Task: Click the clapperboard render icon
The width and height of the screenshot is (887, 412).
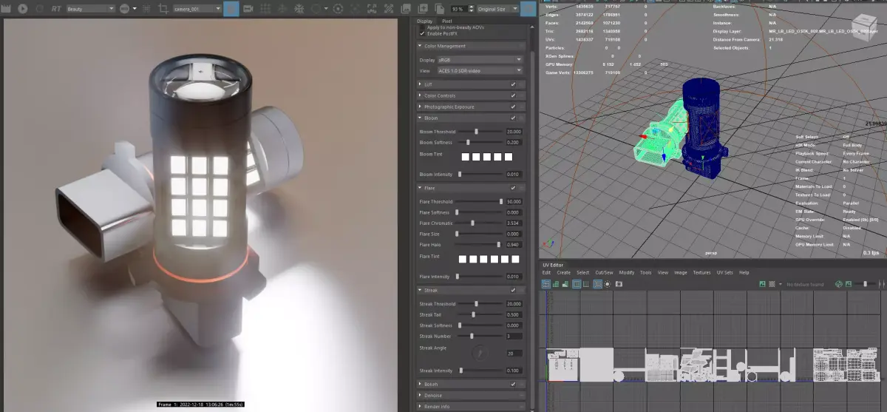Action: click(x=6, y=9)
